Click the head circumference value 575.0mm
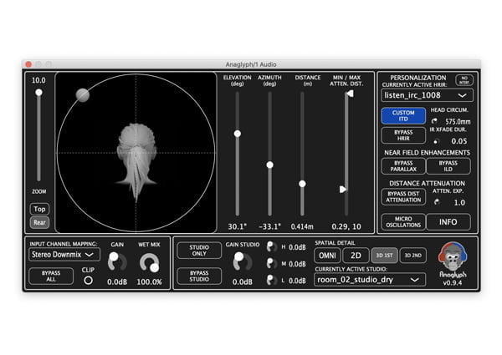The image size is (502, 355). tap(458, 121)
